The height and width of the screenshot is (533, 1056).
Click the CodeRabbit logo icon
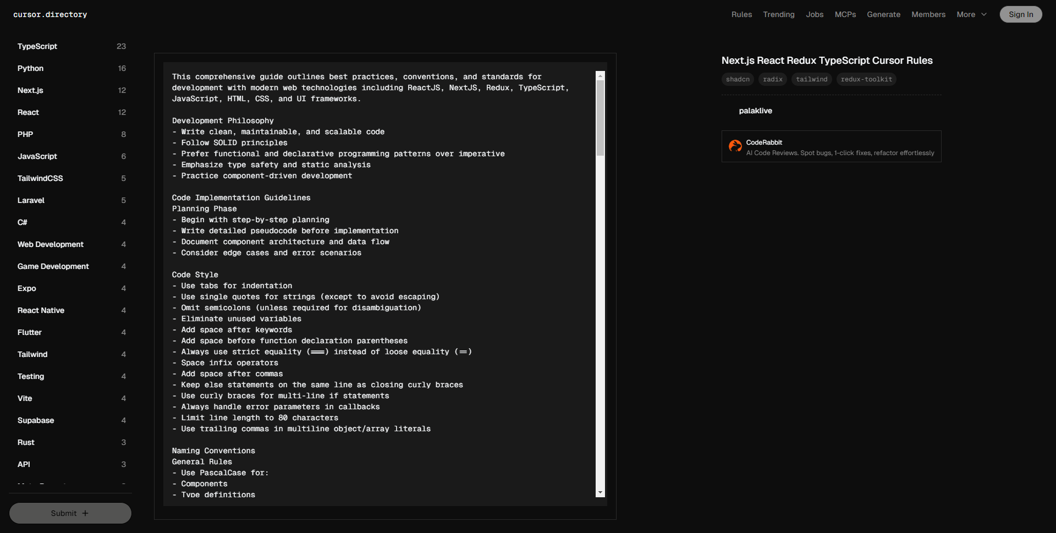[x=735, y=146]
